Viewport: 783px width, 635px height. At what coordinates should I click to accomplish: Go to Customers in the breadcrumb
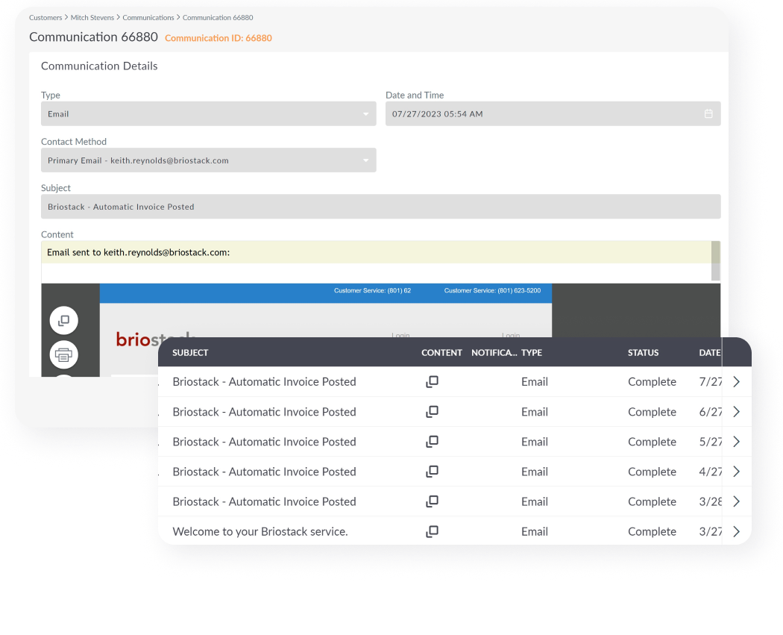click(45, 17)
